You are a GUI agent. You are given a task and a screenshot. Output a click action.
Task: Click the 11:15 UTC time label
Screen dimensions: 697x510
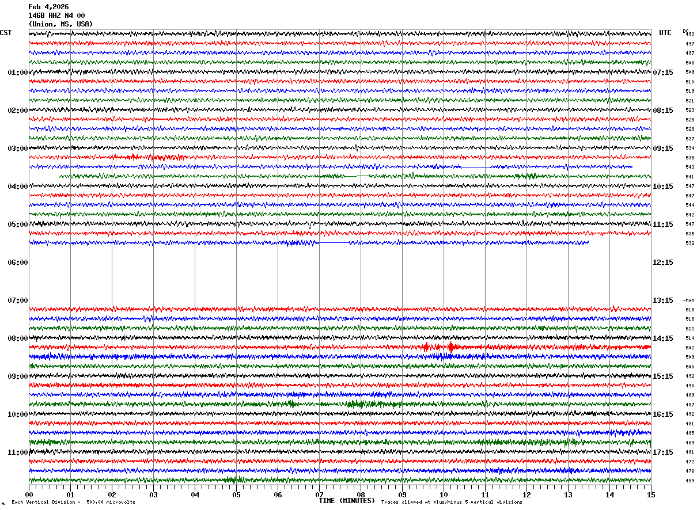coord(663,224)
